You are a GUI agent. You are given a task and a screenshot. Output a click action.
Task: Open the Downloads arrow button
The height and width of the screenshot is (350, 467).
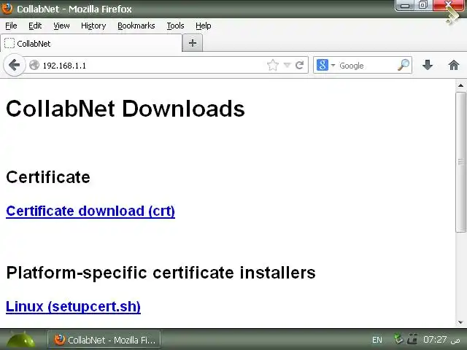tap(428, 65)
